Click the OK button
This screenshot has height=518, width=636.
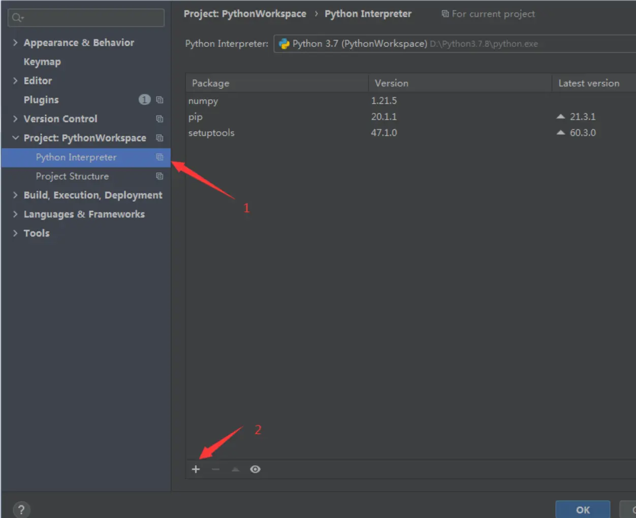coord(583,509)
